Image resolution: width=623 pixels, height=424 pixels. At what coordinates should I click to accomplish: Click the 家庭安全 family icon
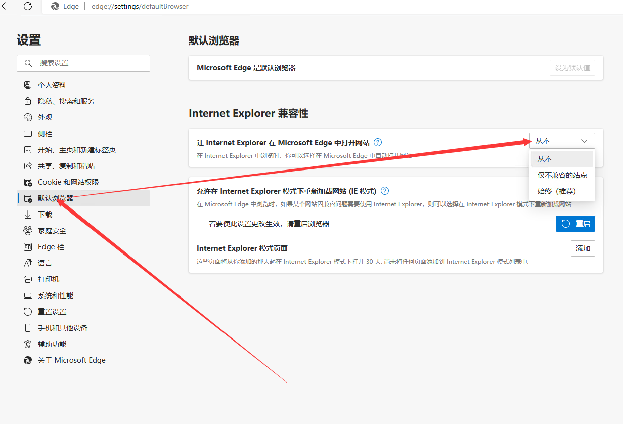point(28,231)
